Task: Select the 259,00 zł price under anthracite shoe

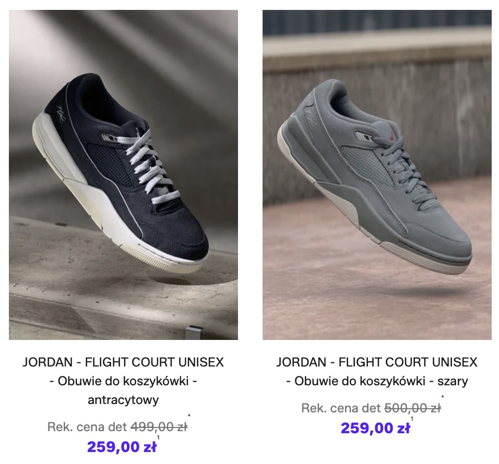Action: coord(122,446)
